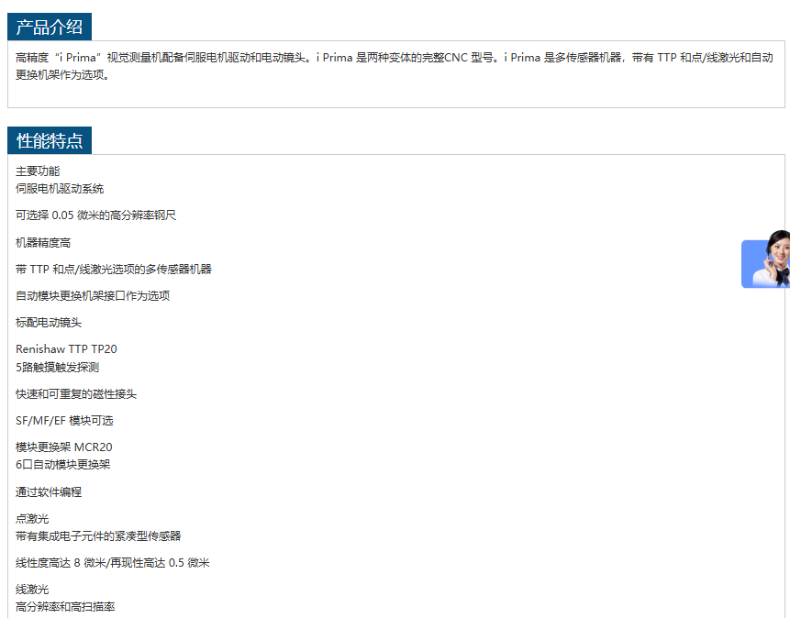Click the SF/MF/EF 模块可选 line
The height and width of the screenshot is (618, 790).
point(64,421)
